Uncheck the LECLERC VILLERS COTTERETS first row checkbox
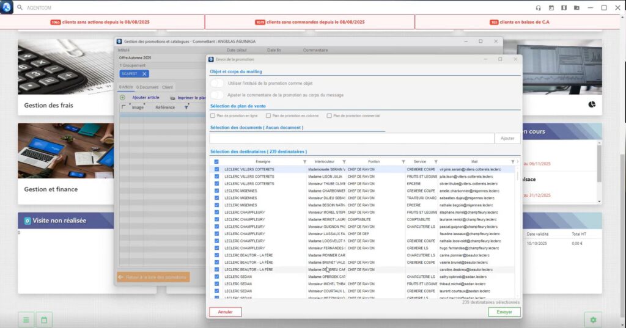This screenshot has height=328, width=626. [x=216, y=169]
